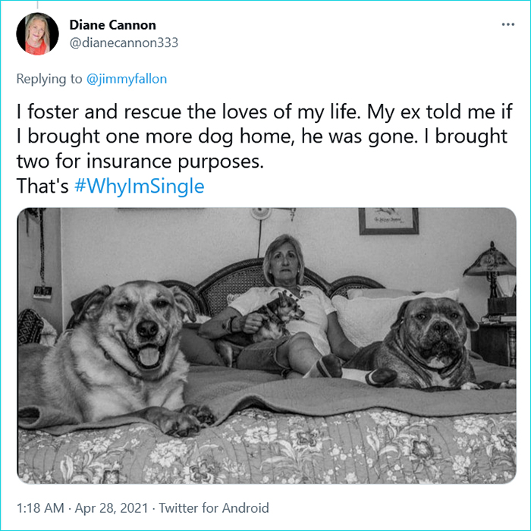This screenshot has width=531, height=531.
Task: Click the #WhyImSingle hashtag
Action: pos(140,186)
